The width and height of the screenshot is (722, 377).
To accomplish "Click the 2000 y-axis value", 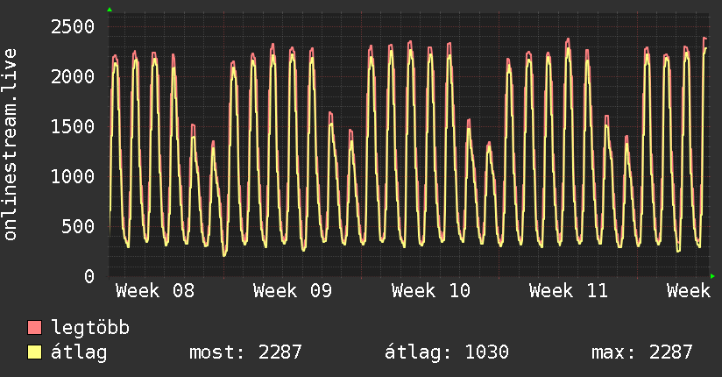I will point(73,76).
